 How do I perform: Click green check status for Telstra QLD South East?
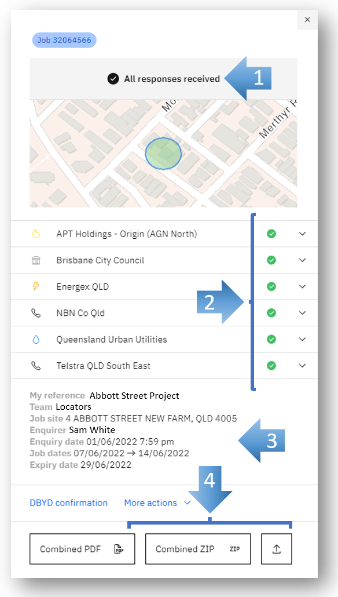pyautogui.click(x=271, y=366)
